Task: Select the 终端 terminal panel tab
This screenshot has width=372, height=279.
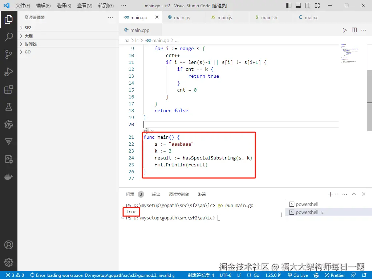Action: pyautogui.click(x=202, y=194)
